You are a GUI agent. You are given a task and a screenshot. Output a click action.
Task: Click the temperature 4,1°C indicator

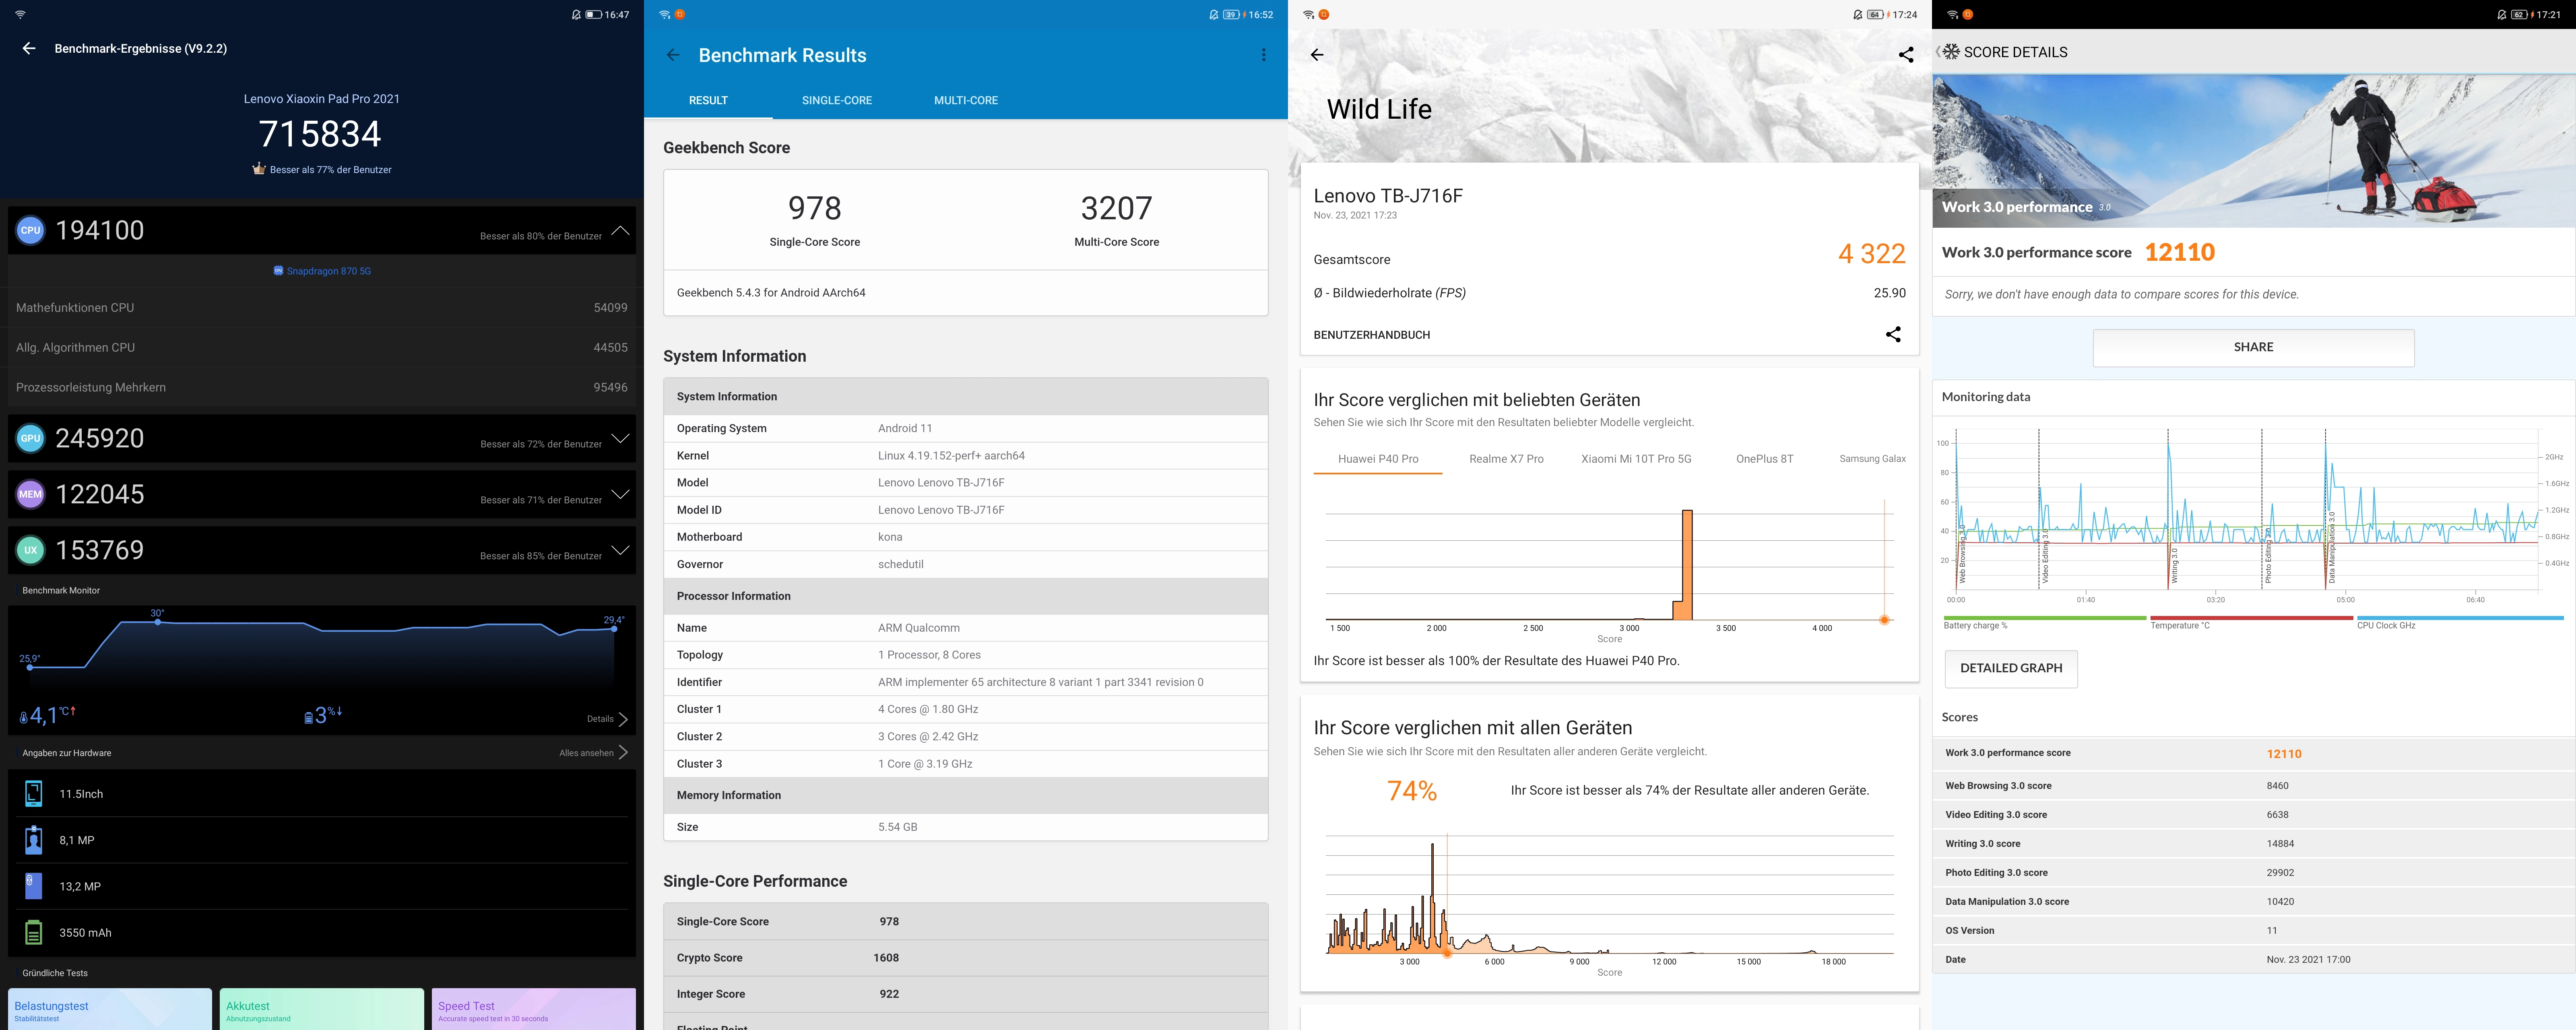[x=47, y=715]
